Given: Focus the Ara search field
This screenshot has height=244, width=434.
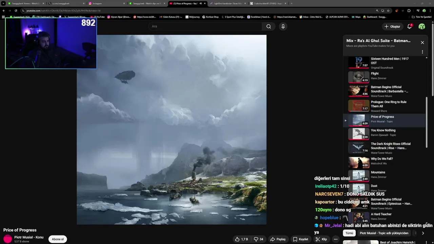Looking at the screenshot, I should click(205, 26).
